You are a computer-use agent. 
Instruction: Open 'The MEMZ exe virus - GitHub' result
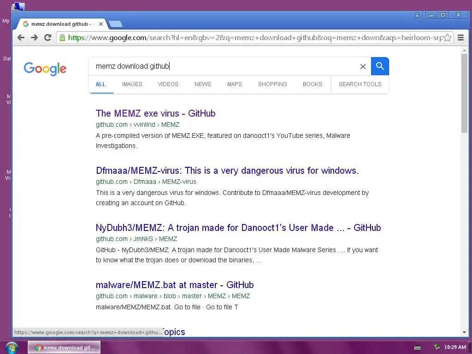156,113
